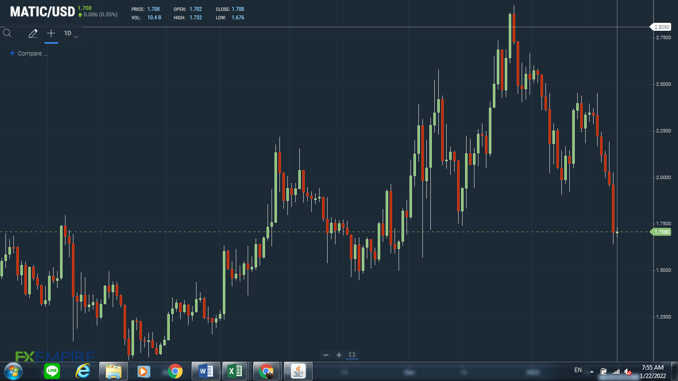678x381 pixels.
Task: Click the Compare symbol input
Action: click(29, 54)
